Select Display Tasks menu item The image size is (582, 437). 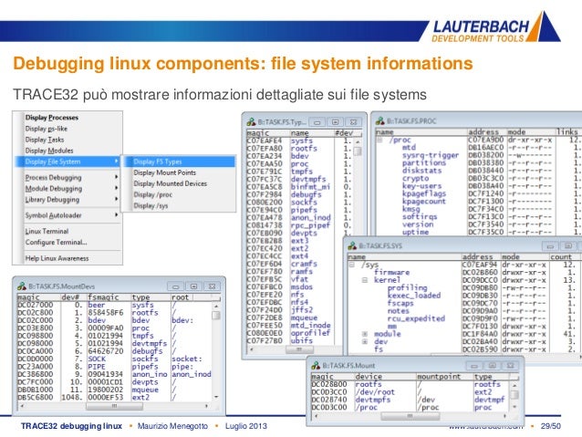pos(45,140)
